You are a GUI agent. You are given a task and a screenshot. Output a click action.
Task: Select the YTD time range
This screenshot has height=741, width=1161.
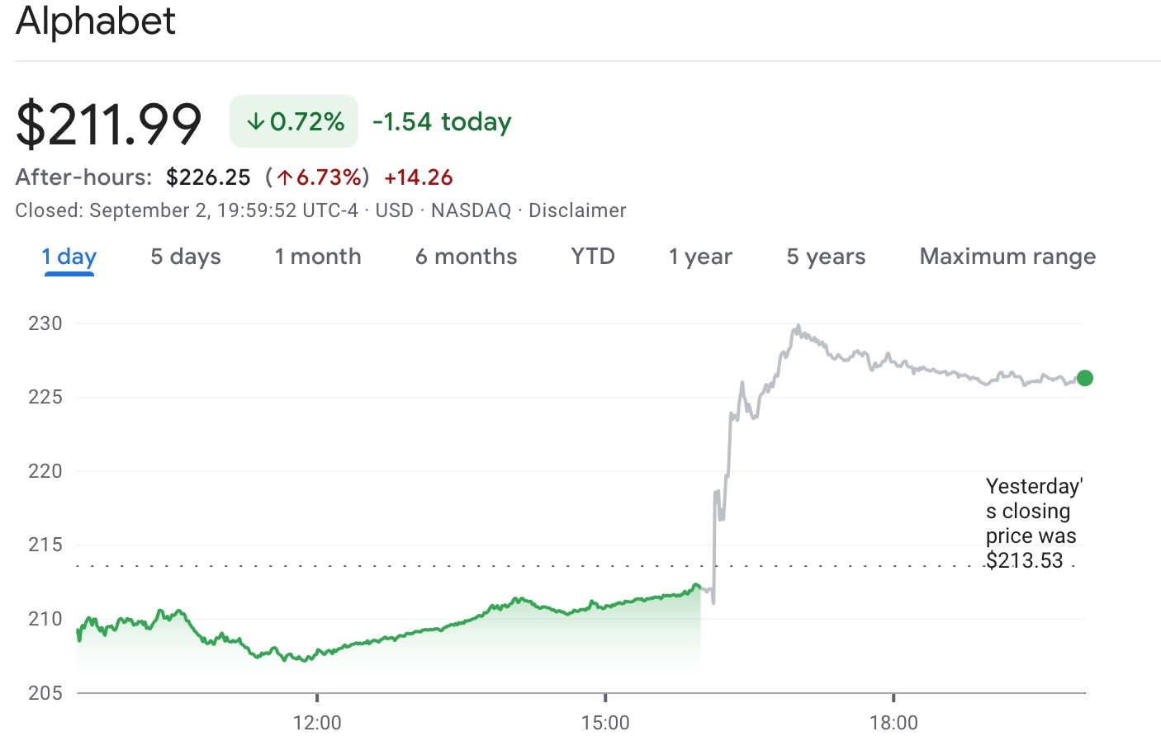click(x=592, y=257)
